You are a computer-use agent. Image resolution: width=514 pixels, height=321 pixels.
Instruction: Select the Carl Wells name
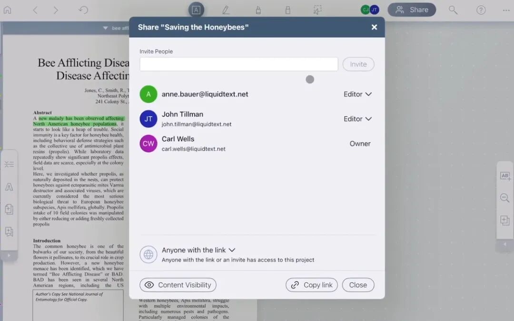[178, 139]
